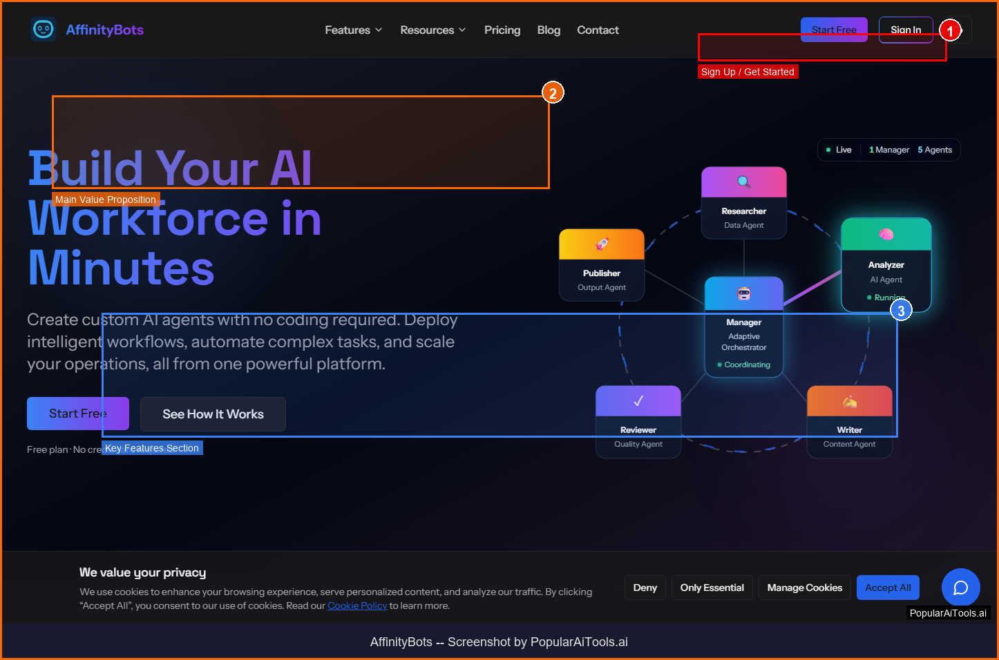
Task: Follow the Cookie Policy link
Action: 357,605
